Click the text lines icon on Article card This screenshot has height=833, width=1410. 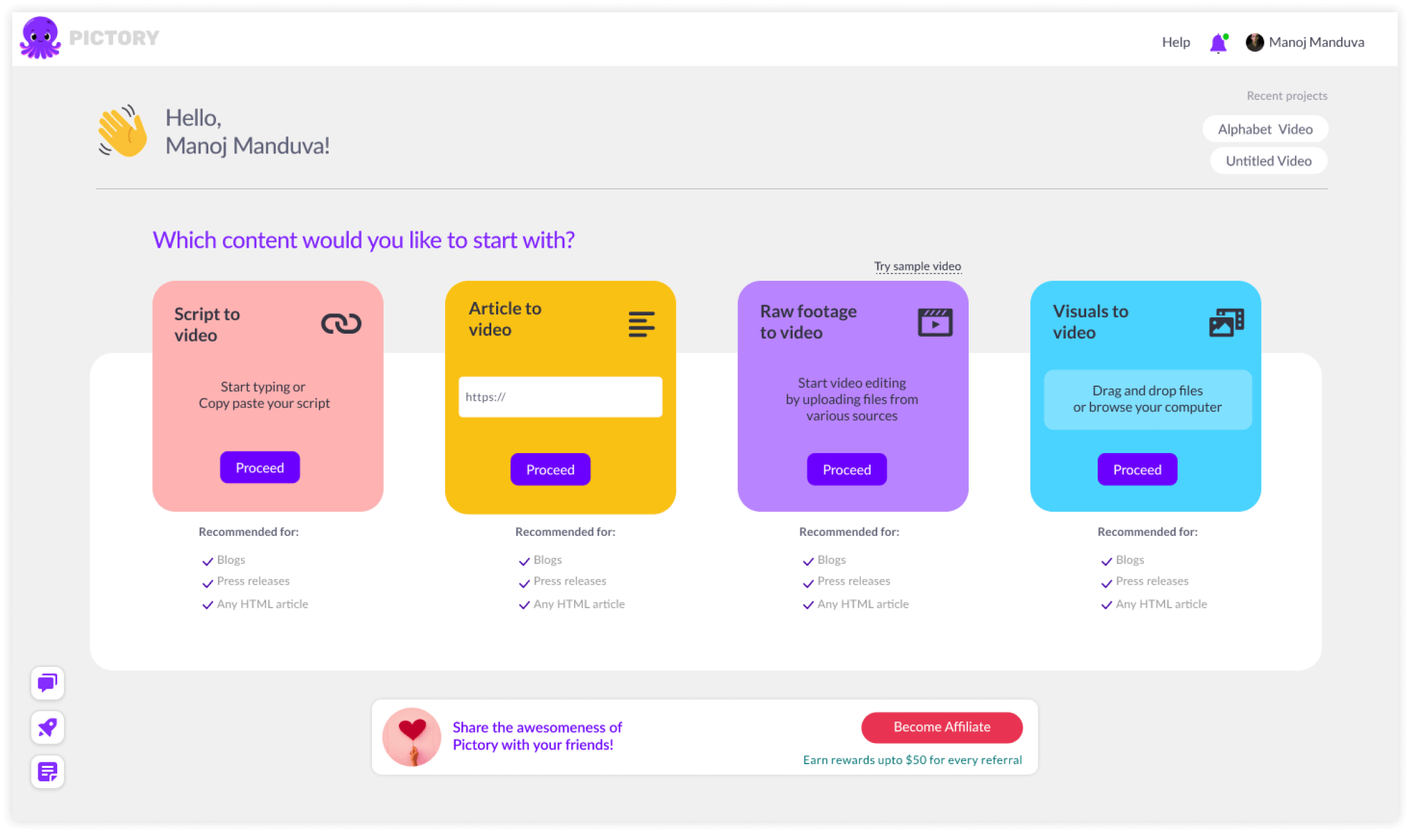point(641,324)
